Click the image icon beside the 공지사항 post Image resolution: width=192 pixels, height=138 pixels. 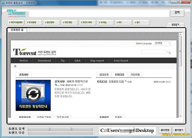(61, 85)
